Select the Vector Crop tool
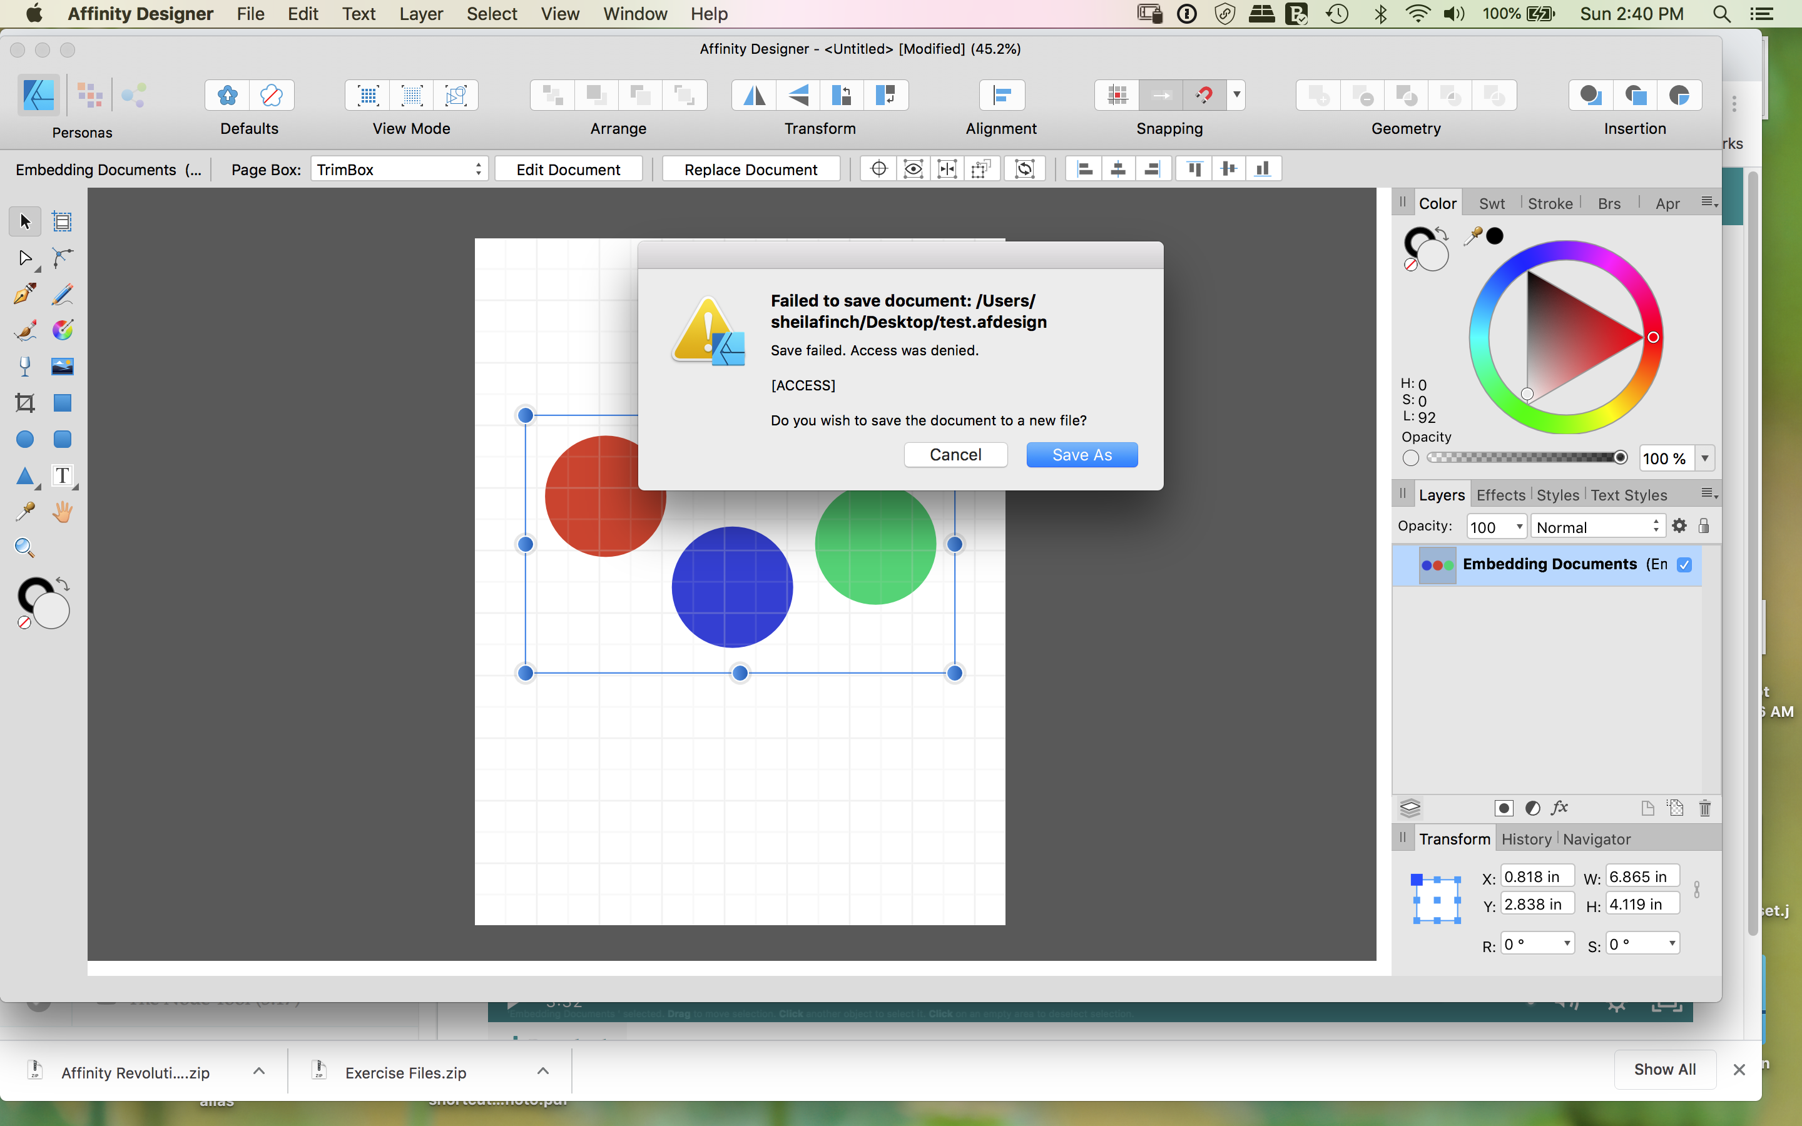 (x=25, y=403)
